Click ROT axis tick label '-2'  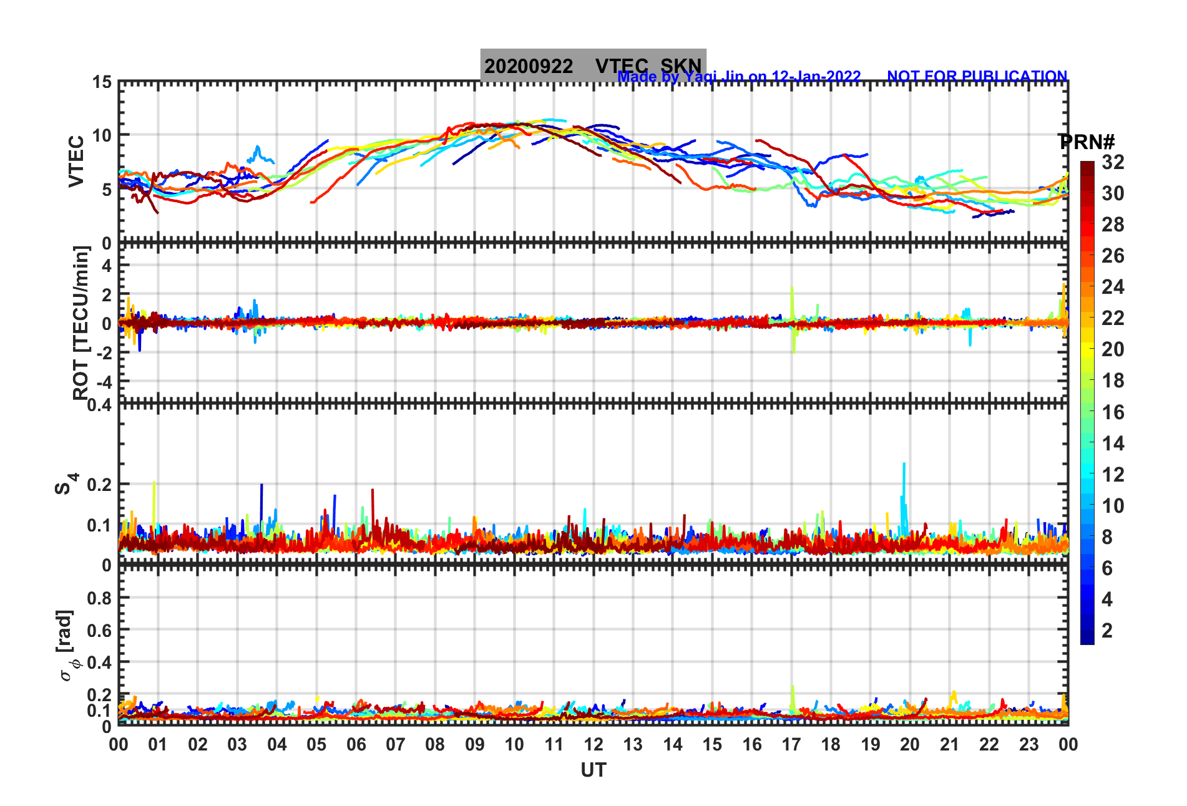pos(105,353)
